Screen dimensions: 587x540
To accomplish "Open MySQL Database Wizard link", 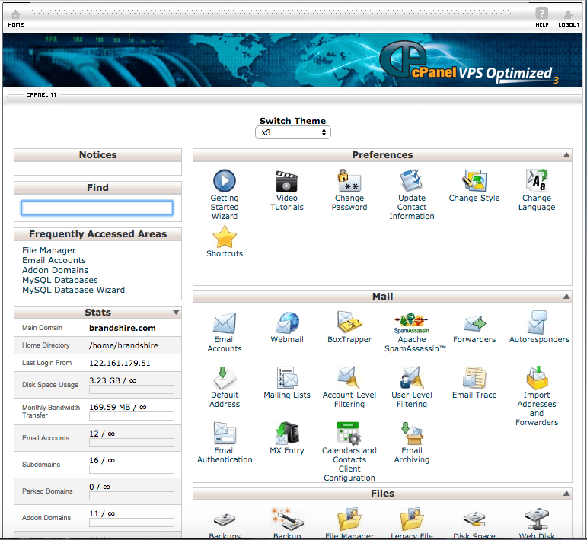I will (73, 290).
